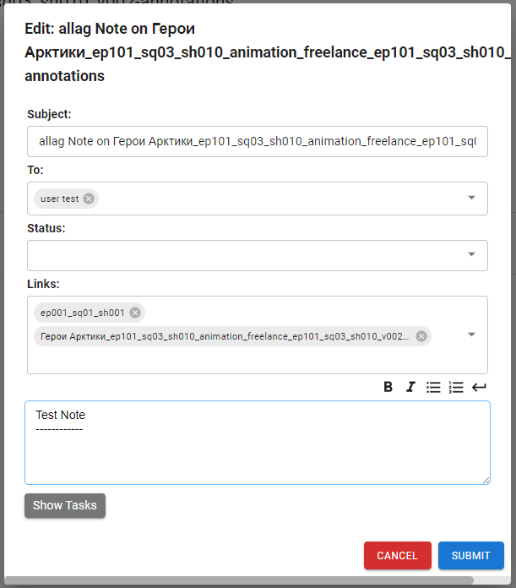Click into the Subject text field
This screenshot has width=516, height=588.
[x=257, y=143]
